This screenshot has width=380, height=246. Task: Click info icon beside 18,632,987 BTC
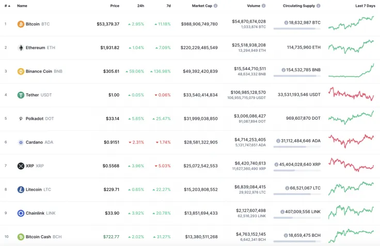[286, 23]
